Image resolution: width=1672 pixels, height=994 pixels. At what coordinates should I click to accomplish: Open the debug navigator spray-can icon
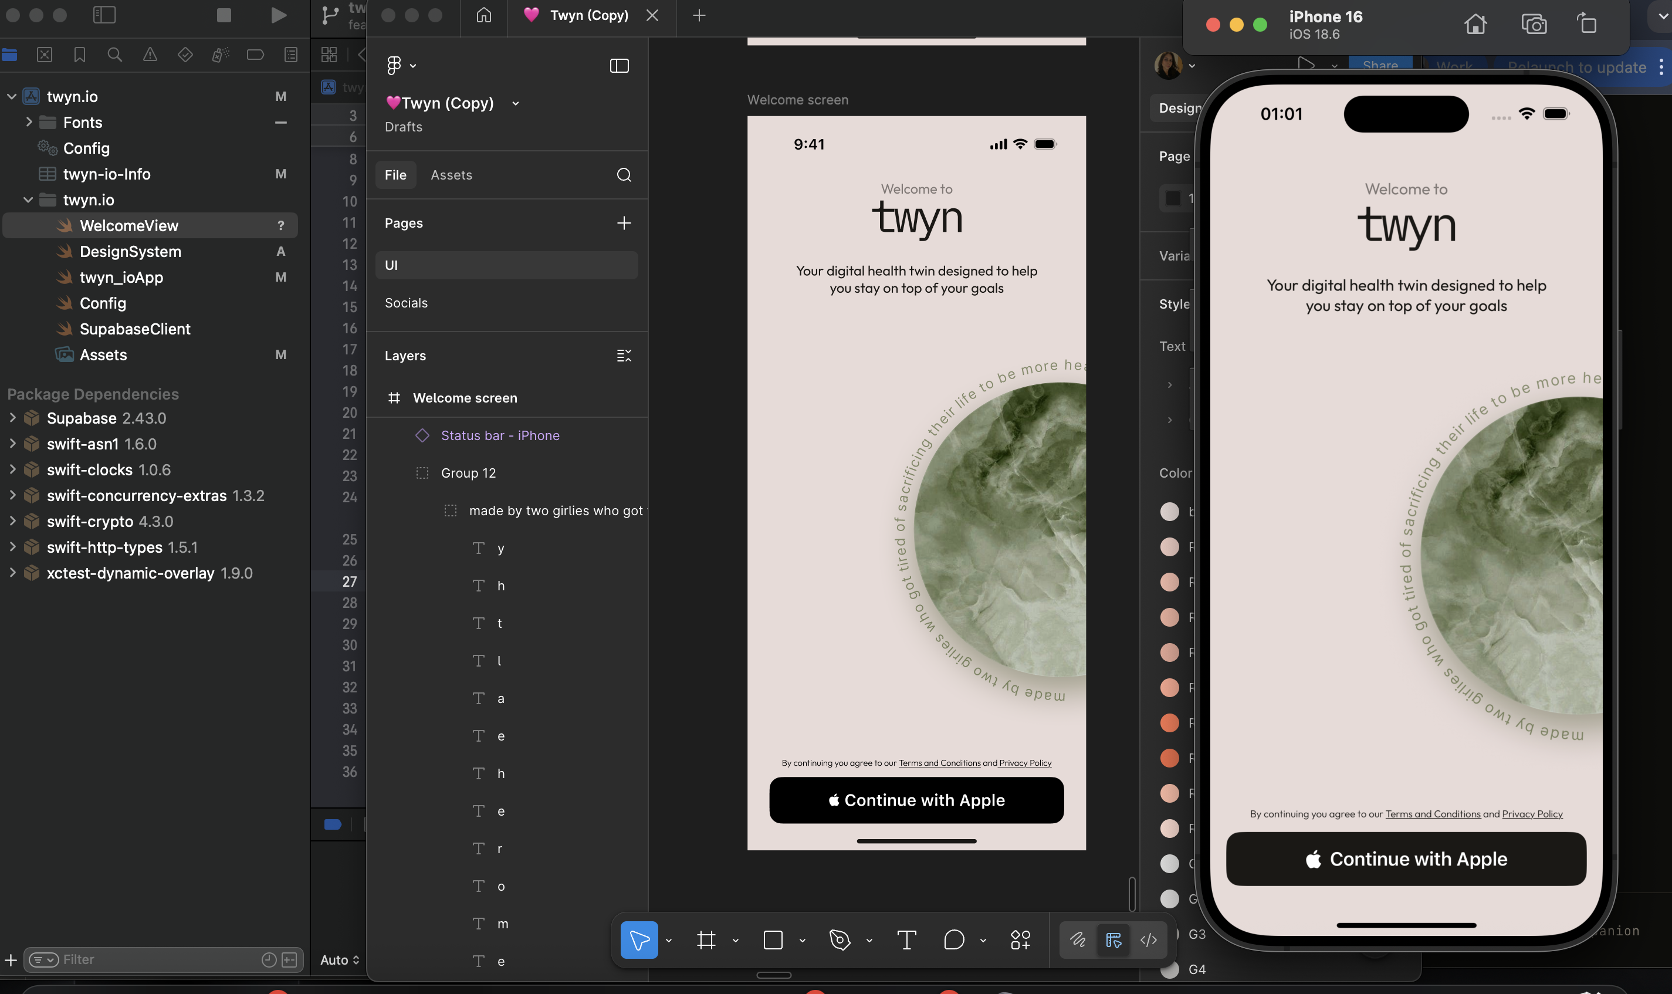click(x=221, y=54)
